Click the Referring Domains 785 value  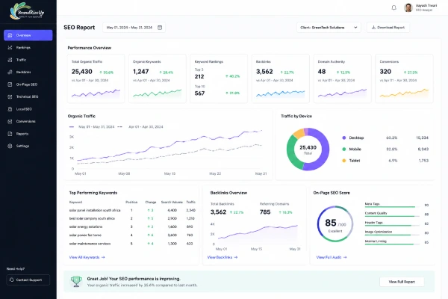[x=265, y=212]
